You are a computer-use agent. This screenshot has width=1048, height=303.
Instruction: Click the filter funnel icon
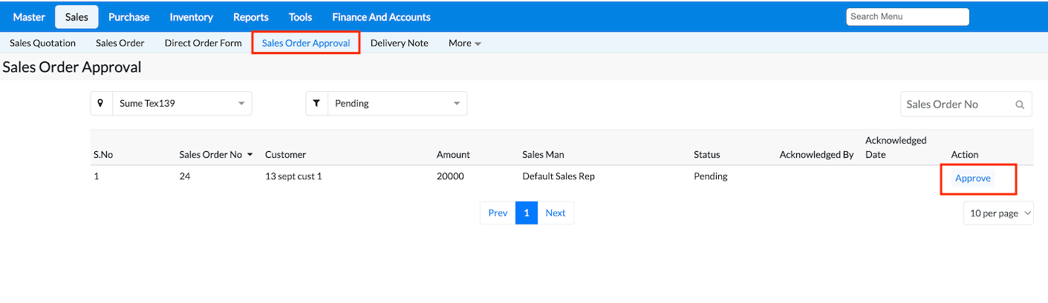(316, 104)
